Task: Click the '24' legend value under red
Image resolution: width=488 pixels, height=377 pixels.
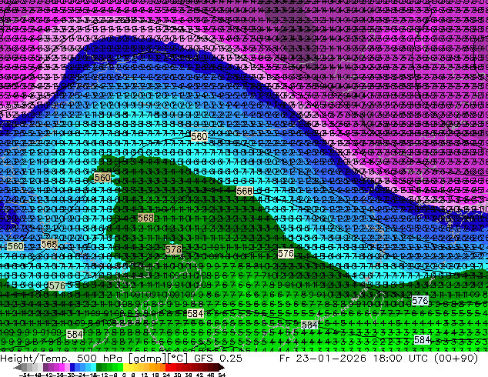Action: pyautogui.click(x=166, y=375)
